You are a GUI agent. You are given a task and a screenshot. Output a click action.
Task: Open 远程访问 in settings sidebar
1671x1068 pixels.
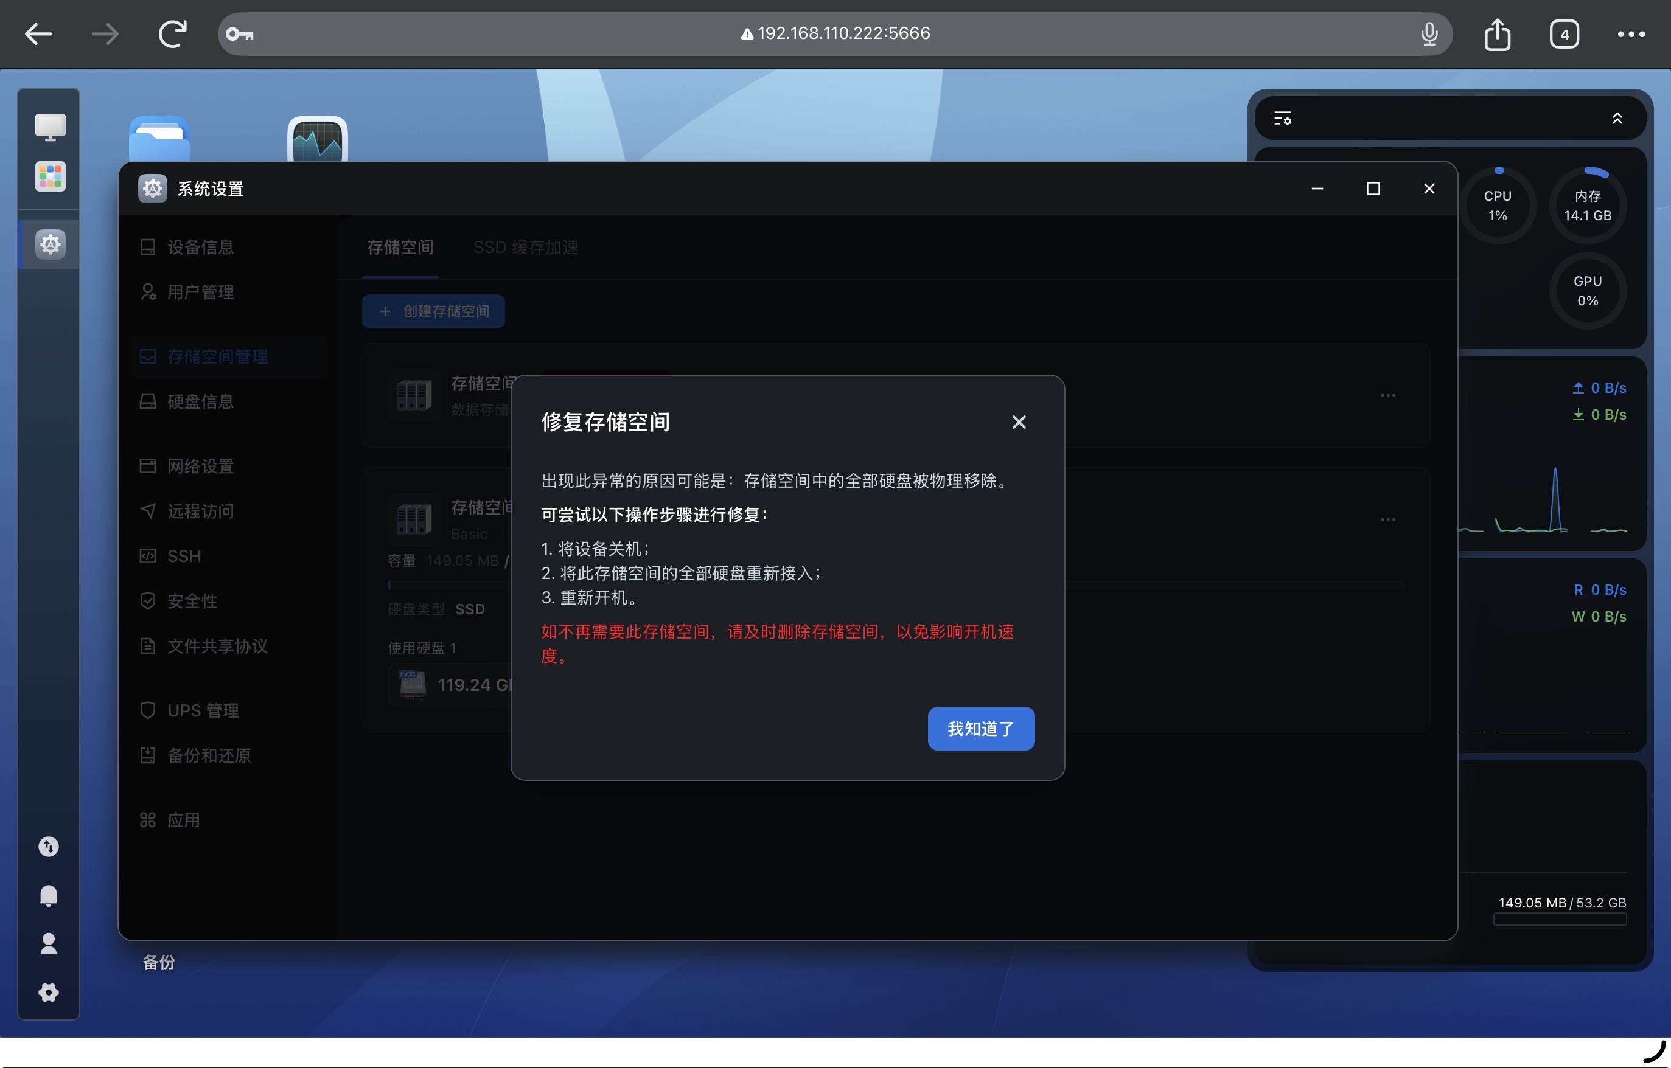228,511
